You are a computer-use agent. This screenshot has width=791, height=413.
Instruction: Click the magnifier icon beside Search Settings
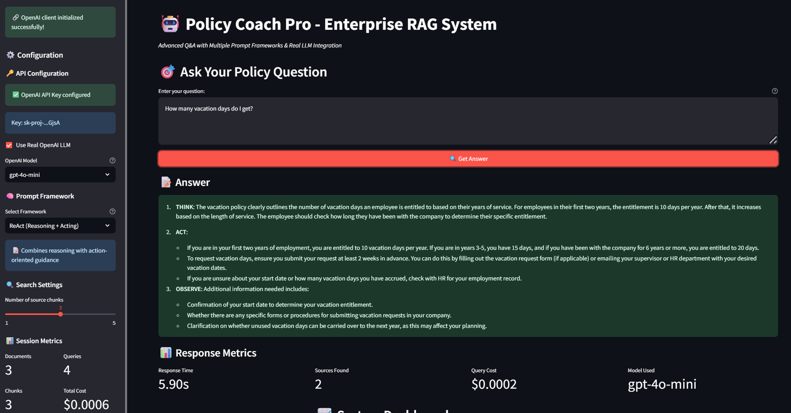10,285
